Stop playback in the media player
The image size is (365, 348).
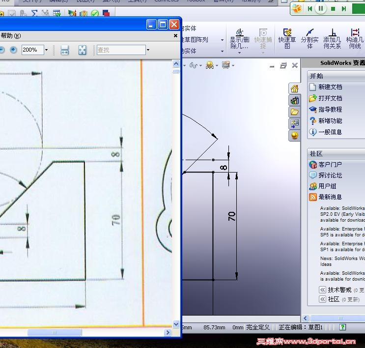pos(333,9)
